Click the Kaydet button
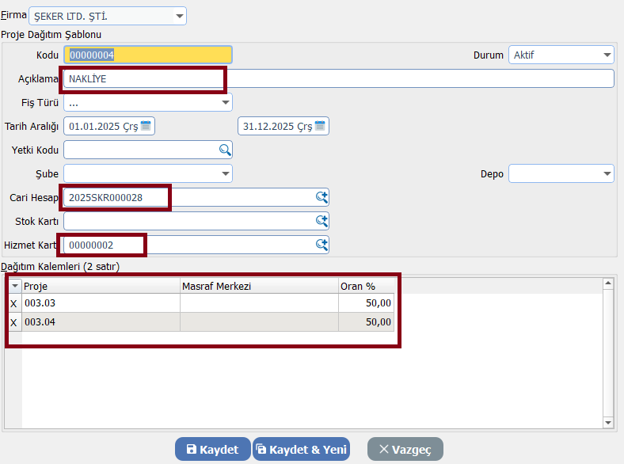The height and width of the screenshot is (464, 624). [x=212, y=449]
